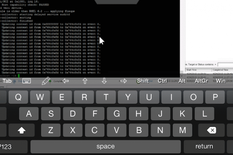This screenshot has height=155, width=233.
Task: Tap the S key
Action: click(51, 114)
